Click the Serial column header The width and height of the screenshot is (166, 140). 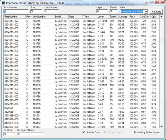[x=61, y=17]
